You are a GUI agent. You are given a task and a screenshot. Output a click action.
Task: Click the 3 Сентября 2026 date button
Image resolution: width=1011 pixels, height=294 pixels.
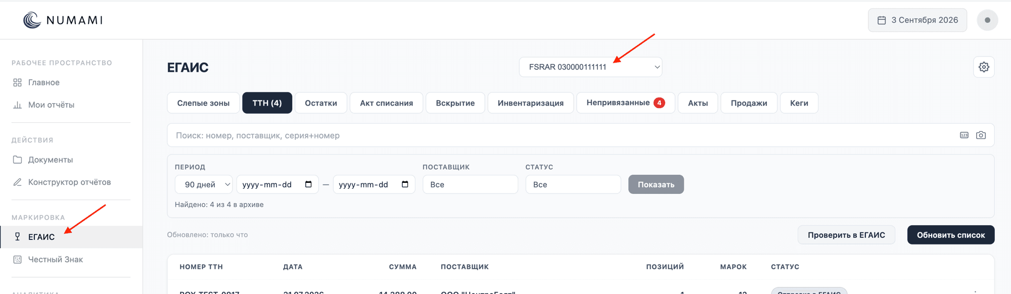[x=917, y=20]
